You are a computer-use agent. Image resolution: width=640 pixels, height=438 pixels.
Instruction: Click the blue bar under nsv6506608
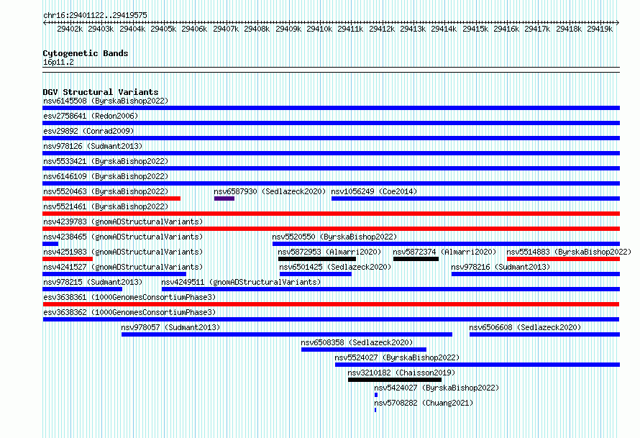tap(544, 334)
